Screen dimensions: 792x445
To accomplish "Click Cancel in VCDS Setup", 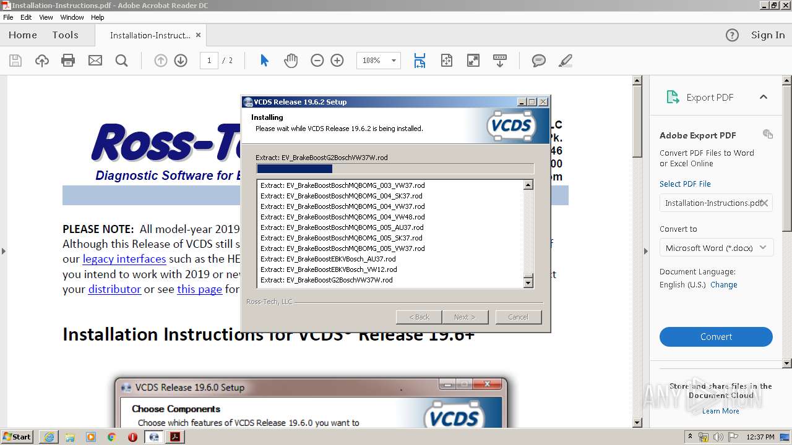I will tap(518, 317).
